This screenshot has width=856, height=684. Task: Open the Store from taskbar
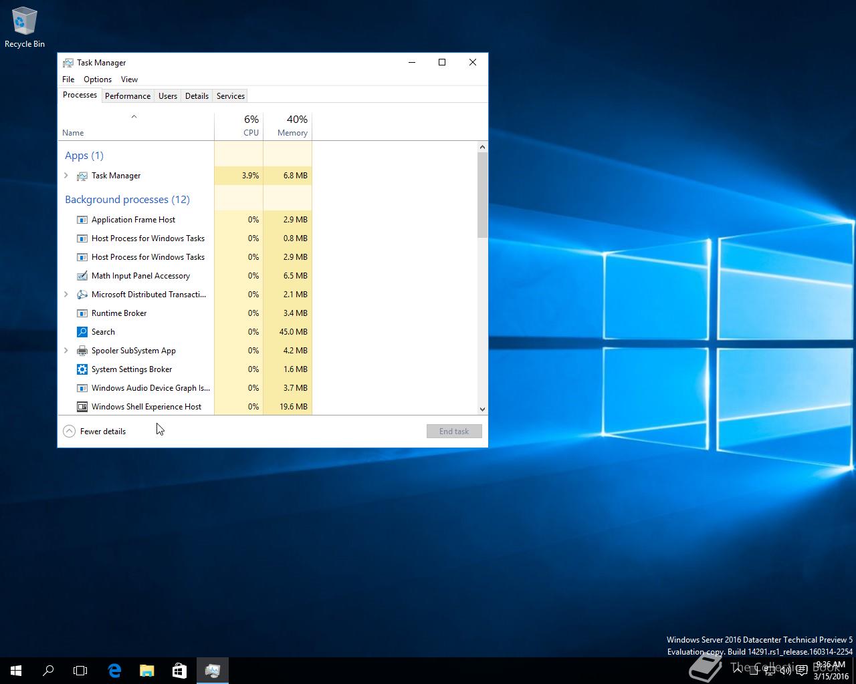(x=179, y=671)
